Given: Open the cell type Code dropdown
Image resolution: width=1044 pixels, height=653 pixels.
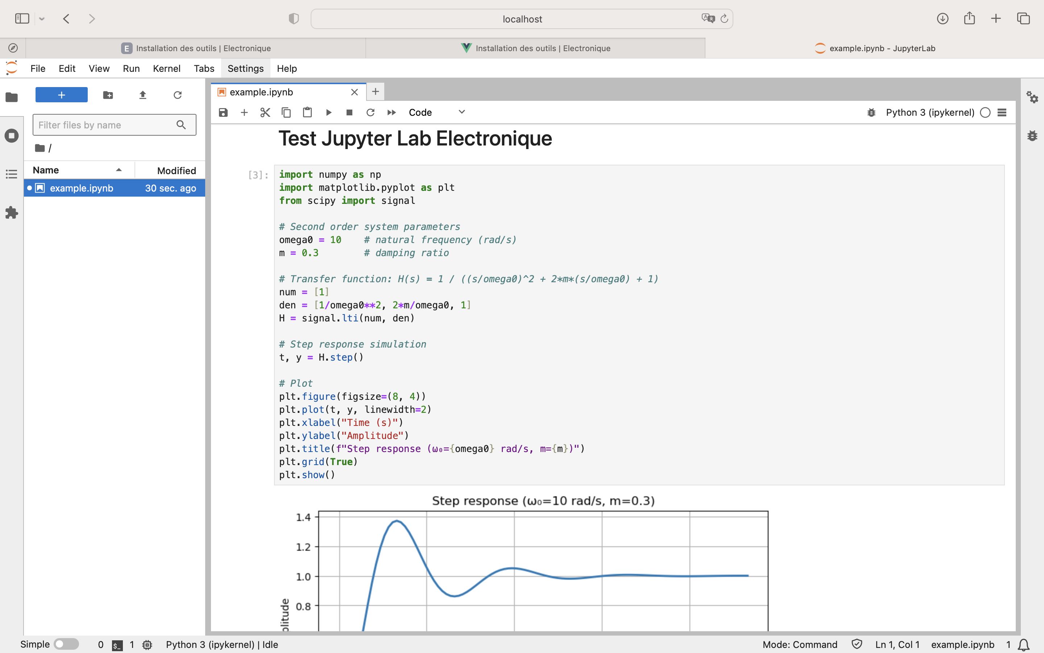Looking at the screenshot, I should (436, 113).
